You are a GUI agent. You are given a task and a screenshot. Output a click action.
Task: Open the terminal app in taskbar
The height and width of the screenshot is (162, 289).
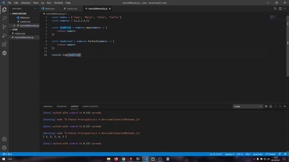point(138,159)
